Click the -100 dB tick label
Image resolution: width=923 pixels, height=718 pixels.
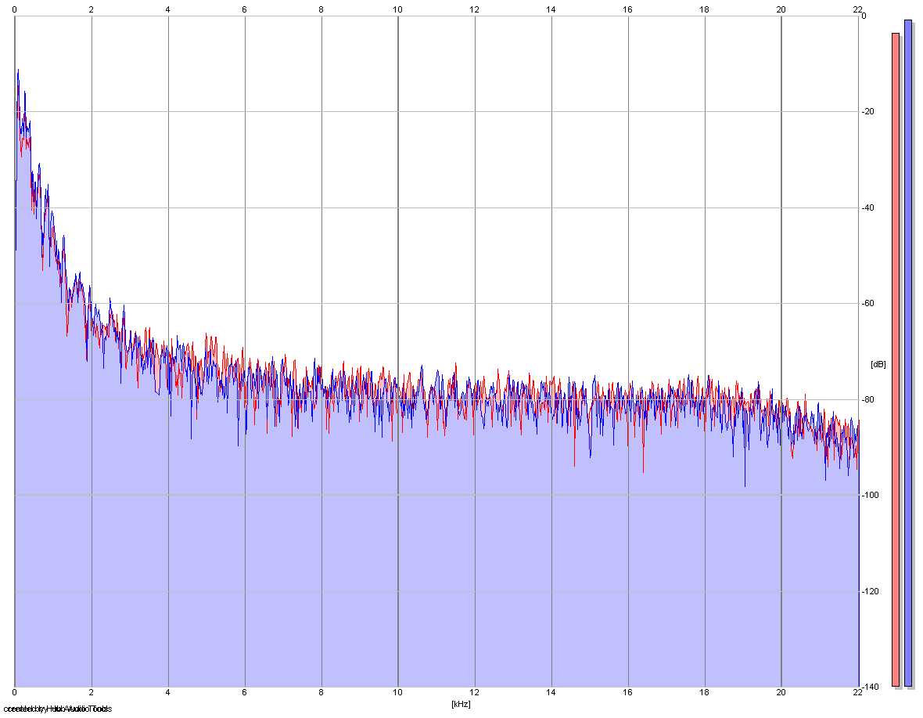click(x=871, y=496)
